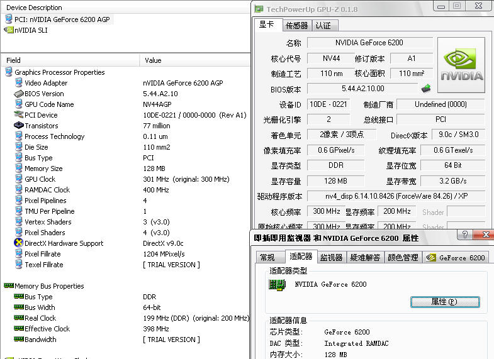This screenshot has width=494, height=359.
Task: Click the value 301 MHz (original: 300 MHz)
Action: (186, 179)
